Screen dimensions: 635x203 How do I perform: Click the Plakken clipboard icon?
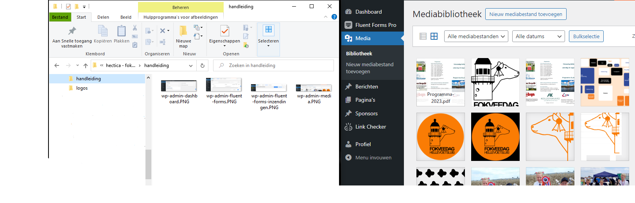coord(122,31)
